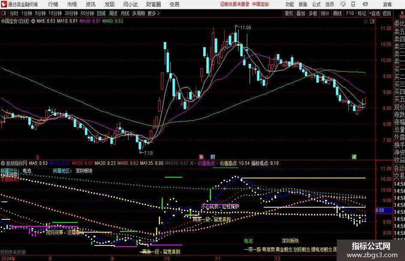The width and height of the screenshot is (405, 261).
Task: Open the 资讯 menu
Action: pos(91,4)
